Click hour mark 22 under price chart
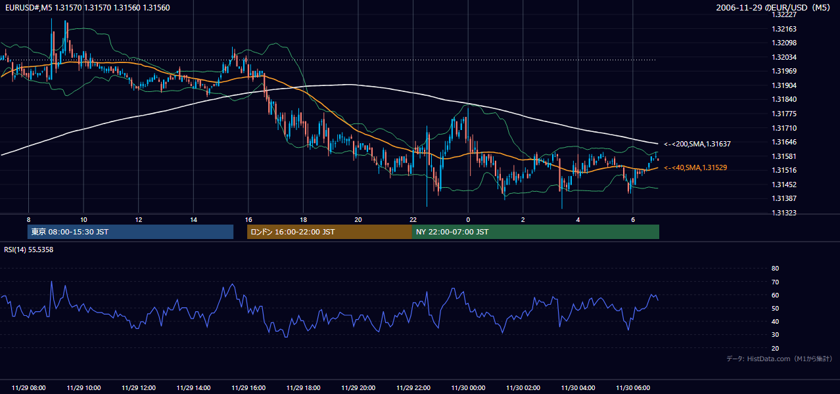The height and width of the screenshot is (394, 840). click(x=413, y=219)
